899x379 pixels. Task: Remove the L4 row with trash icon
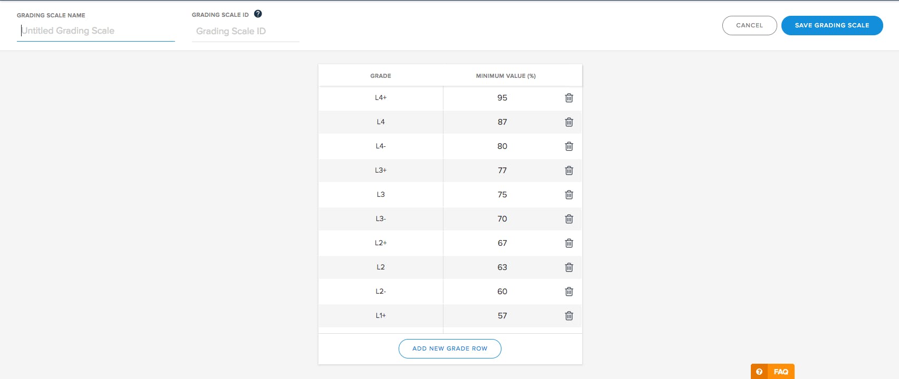(569, 122)
